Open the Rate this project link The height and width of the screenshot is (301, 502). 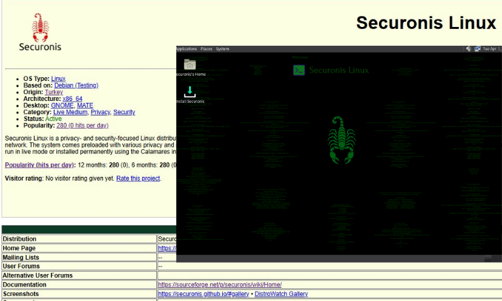click(x=138, y=179)
